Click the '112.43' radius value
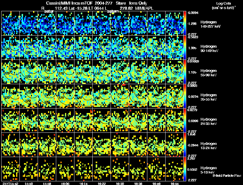This screenshot has width=243, height=185. (61, 8)
